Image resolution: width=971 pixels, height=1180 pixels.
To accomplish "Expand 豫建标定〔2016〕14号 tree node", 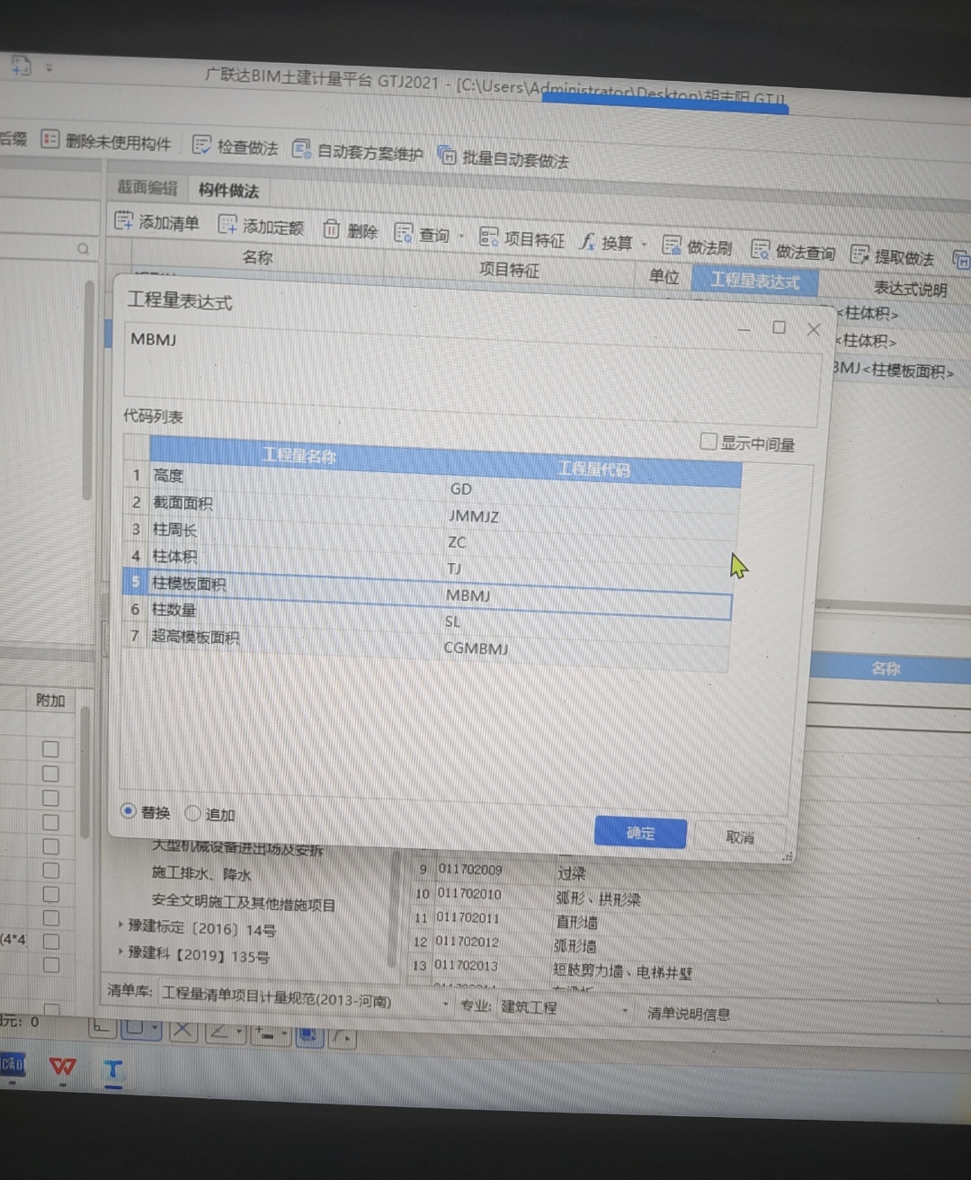I will pyautogui.click(x=120, y=924).
